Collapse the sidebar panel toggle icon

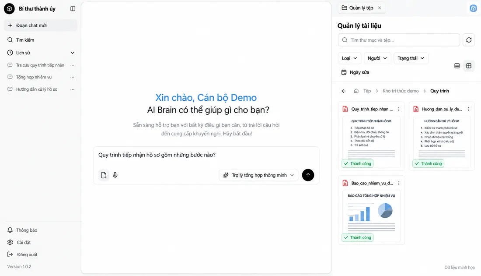click(73, 9)
